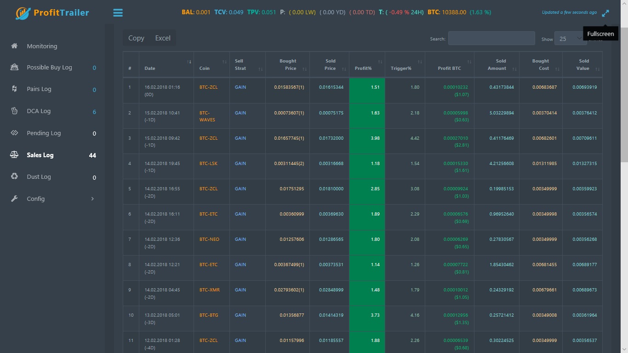Sort by the Sold Price column header
This screenshot has height=353, width=628.
(x=330, y=64)
